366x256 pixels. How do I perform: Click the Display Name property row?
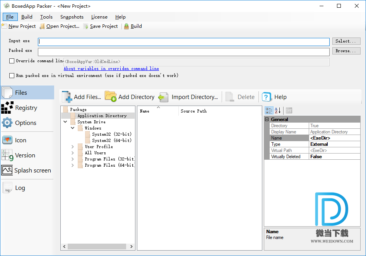click(x=315, y=132)
